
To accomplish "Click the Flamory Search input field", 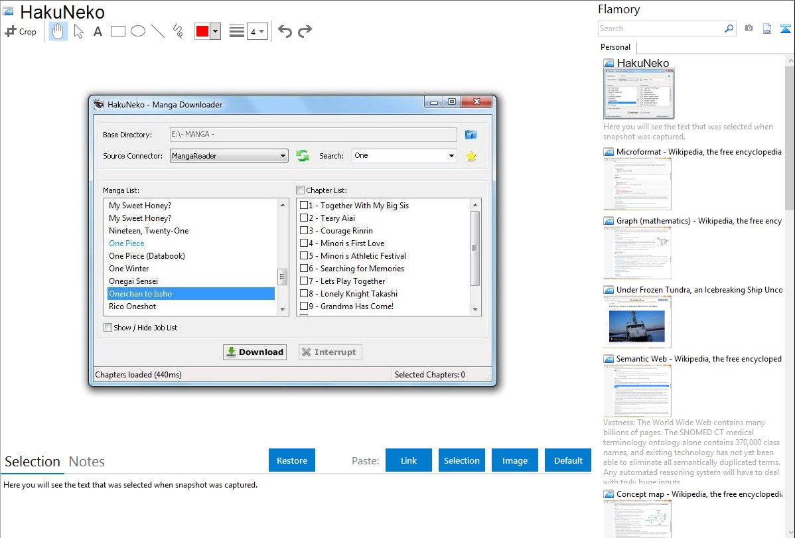I will 661,29.
